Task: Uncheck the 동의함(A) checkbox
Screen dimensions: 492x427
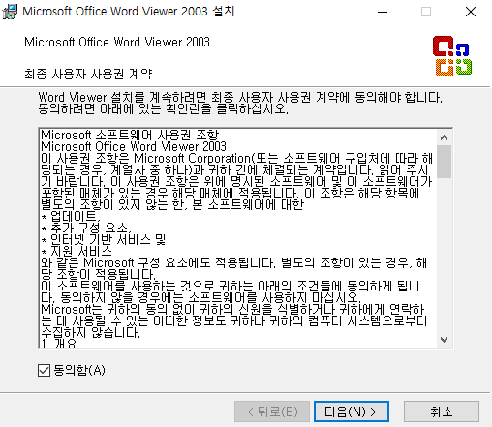Action: 44,370
